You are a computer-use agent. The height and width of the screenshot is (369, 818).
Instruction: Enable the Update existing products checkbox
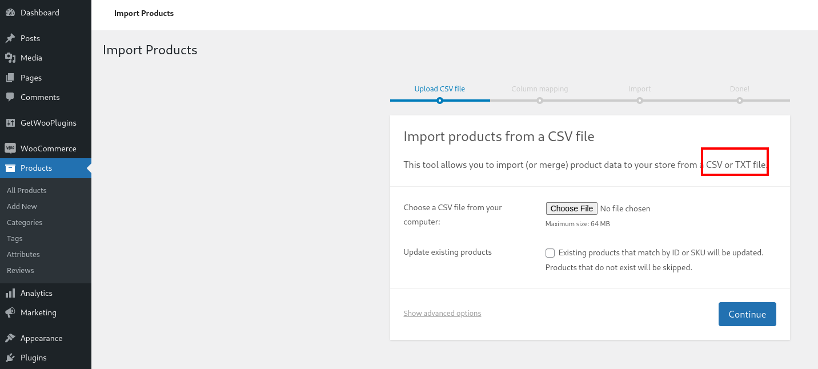pos(550,252)
